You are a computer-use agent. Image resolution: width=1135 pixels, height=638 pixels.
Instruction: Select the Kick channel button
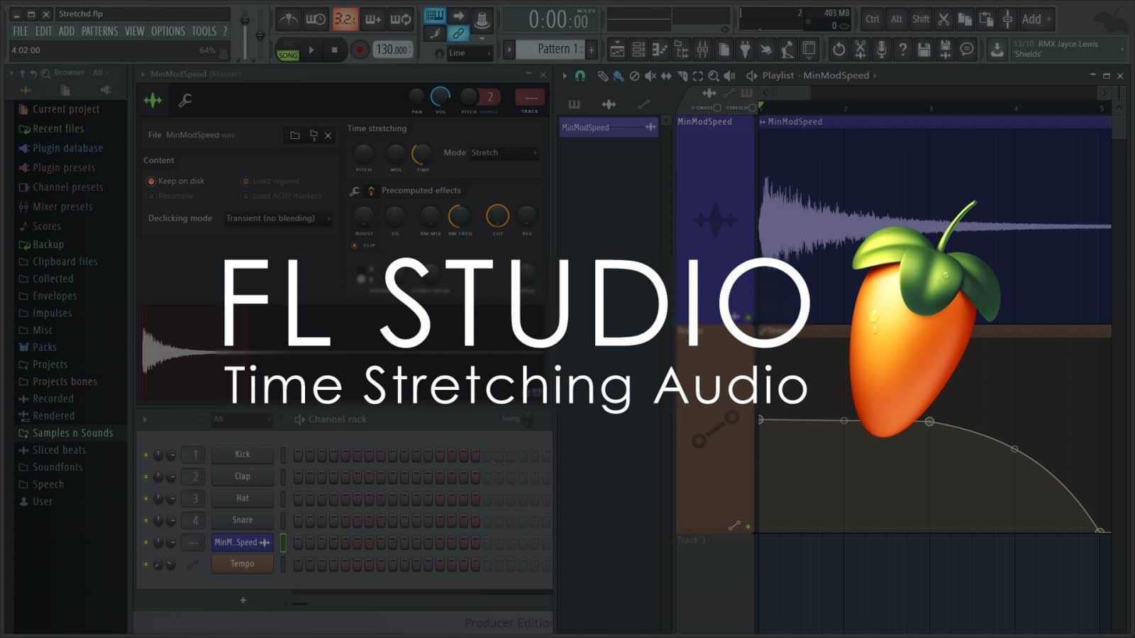pos(243,454)
